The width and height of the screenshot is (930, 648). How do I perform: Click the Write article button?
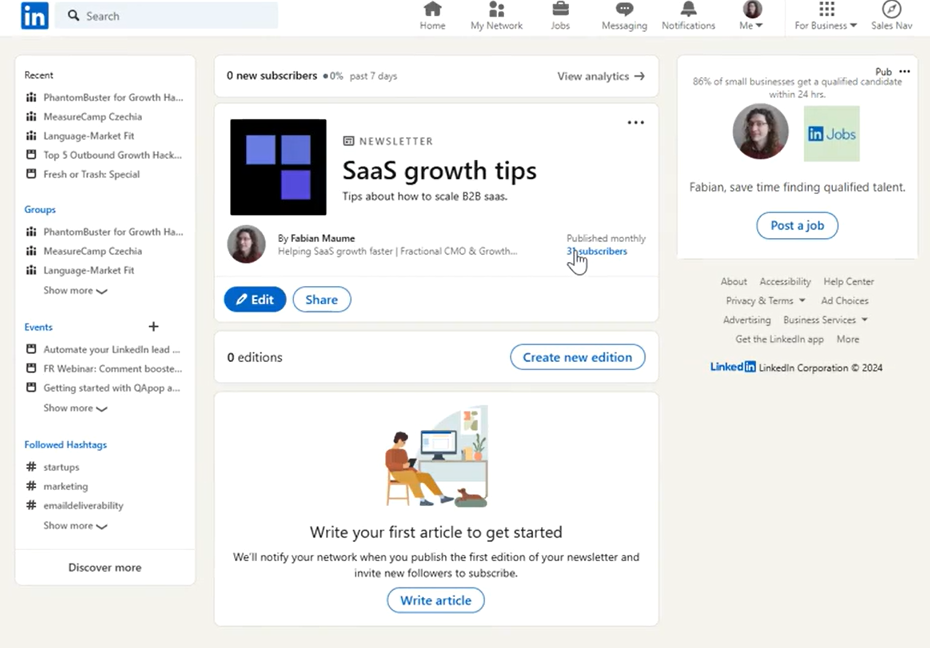point(435,600)
